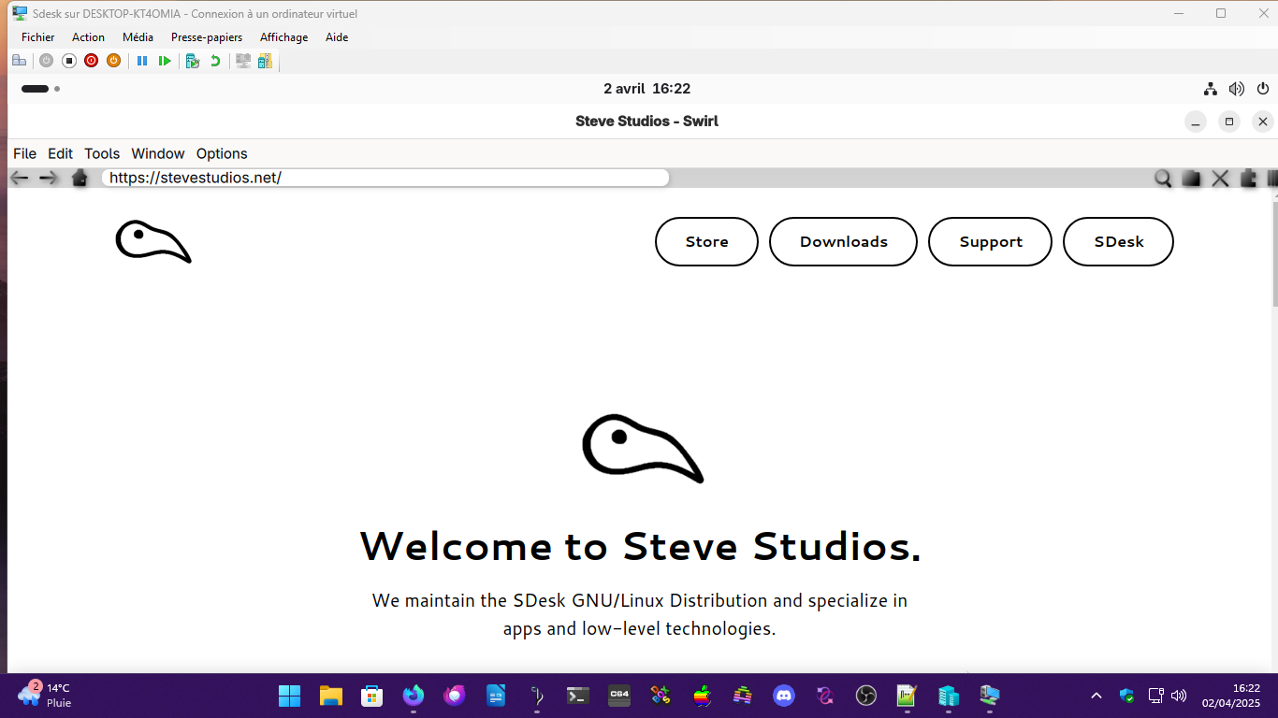Click the guest power menu icon
Image resolution: width=1278 pixels, height=718 pixels.
click(x=1263, y=89)
